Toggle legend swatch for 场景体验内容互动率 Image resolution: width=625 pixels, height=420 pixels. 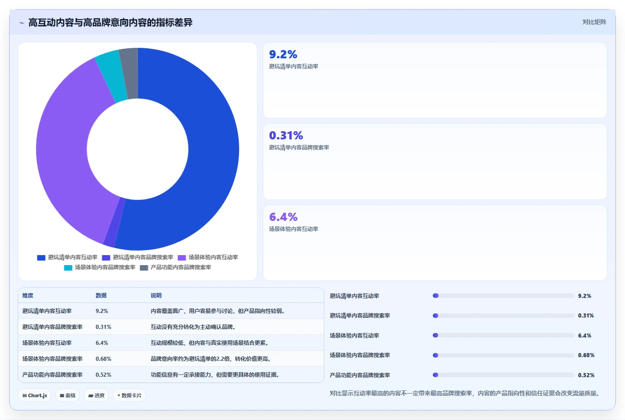pyautogui.click(x=182, y=257)
